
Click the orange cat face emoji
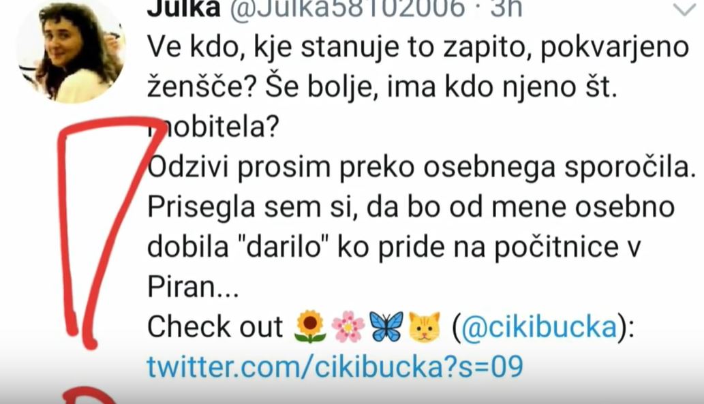425,327
